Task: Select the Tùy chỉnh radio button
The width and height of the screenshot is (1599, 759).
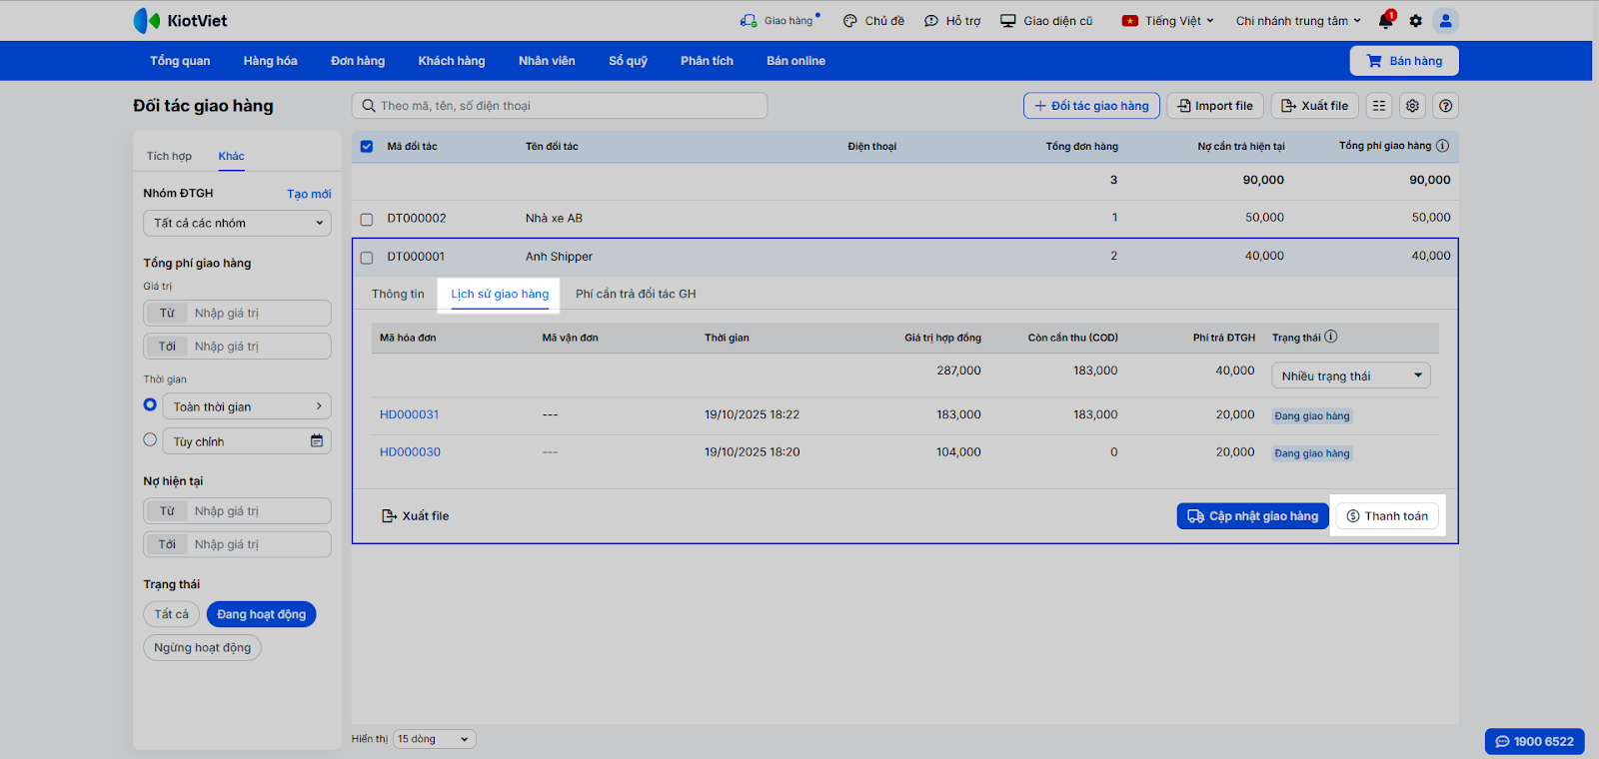Action: (150, 440)
